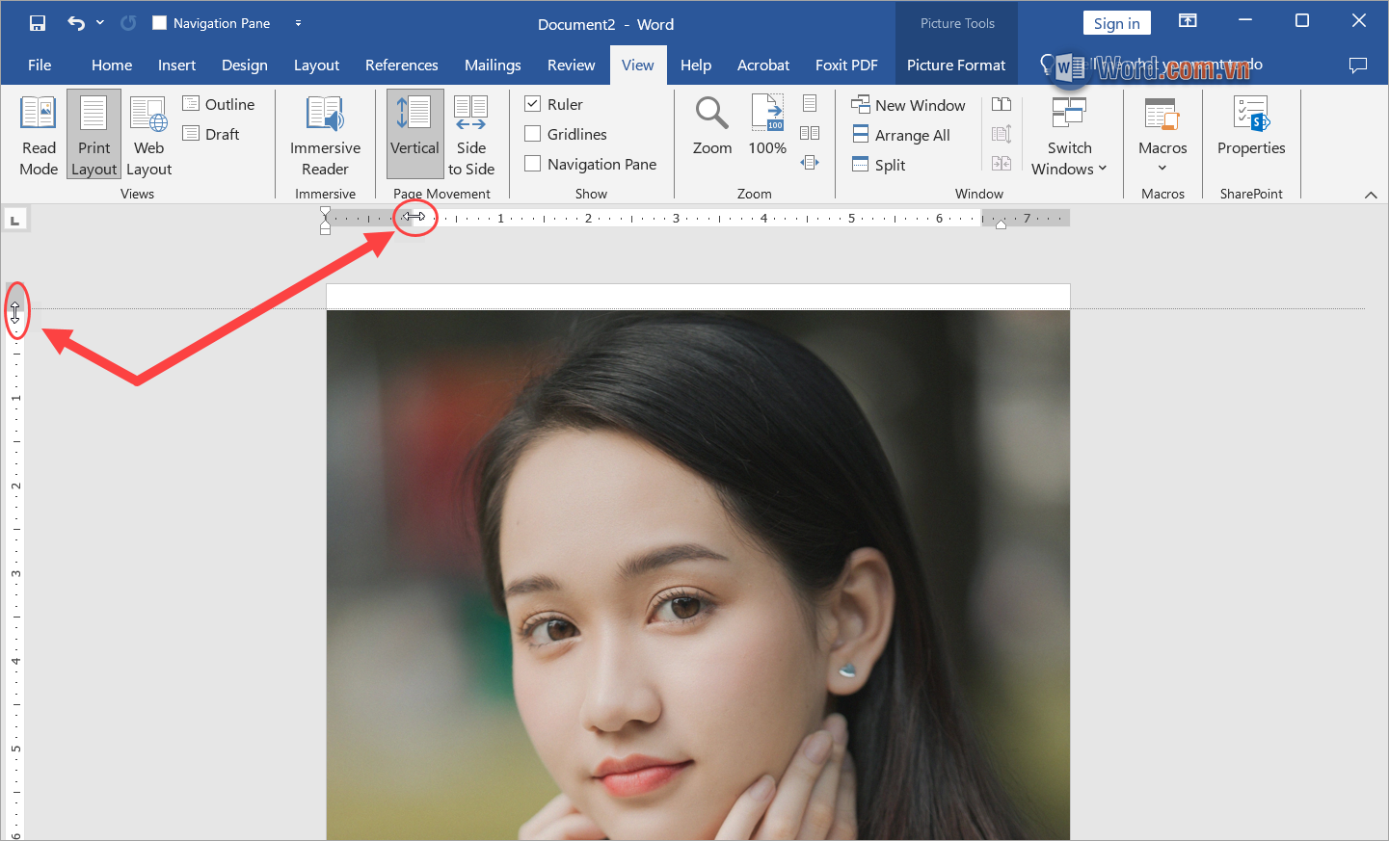Select Side to Side page movement
Screen dimensions: 1389x841
click(x=471, y=136)
